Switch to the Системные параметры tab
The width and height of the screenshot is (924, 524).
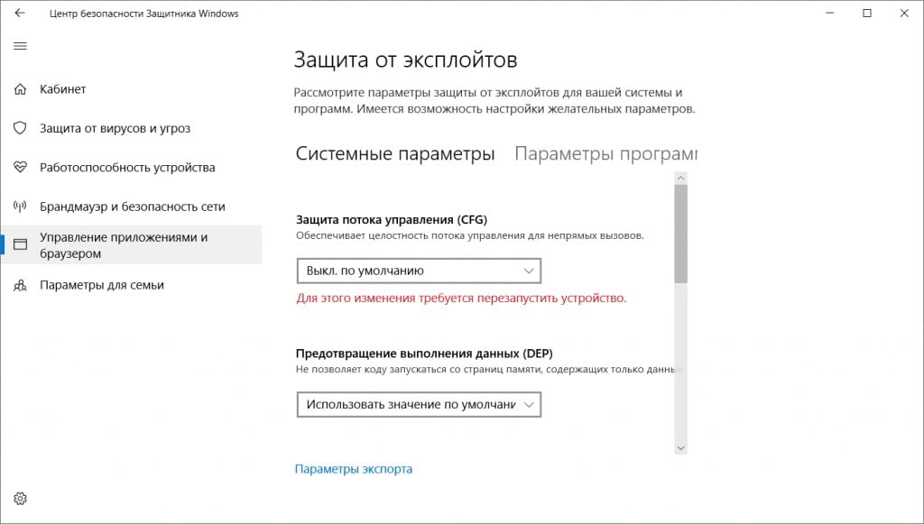point(395,153)
